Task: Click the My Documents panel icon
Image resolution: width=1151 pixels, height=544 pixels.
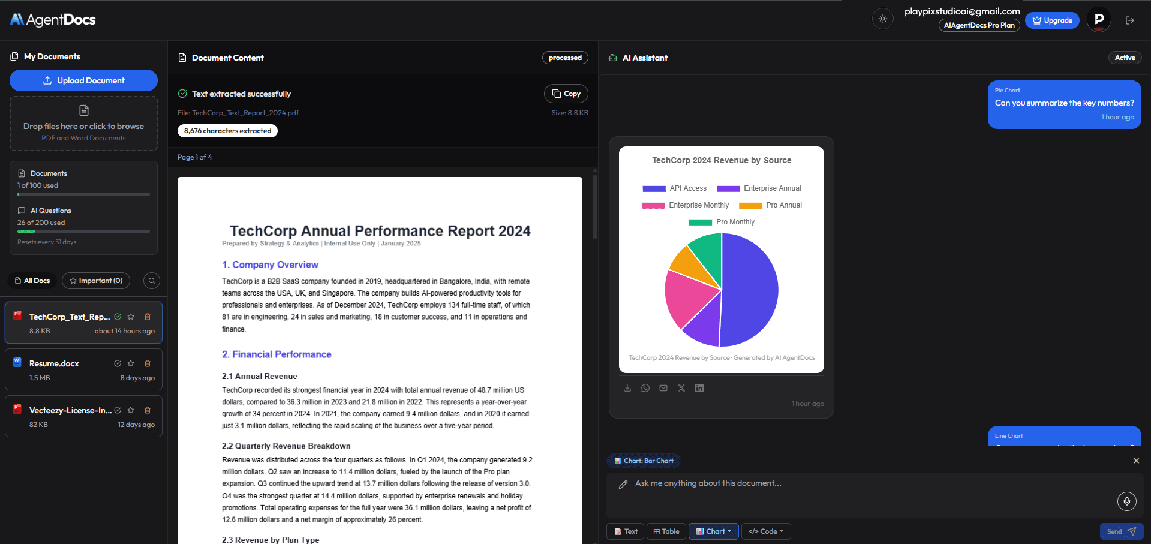Action: pyautogui.click(x=14, y=56)
